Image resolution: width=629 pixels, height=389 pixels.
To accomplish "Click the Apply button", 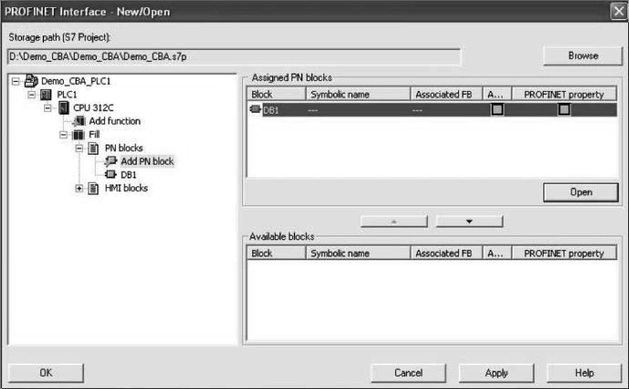I will [x=496, y=373].
